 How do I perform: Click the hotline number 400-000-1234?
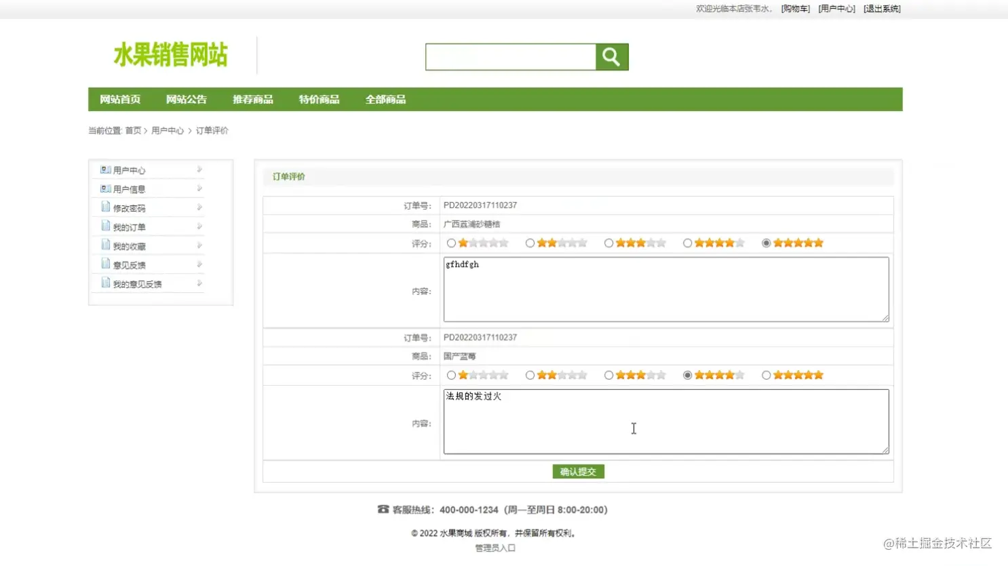(469, 510)
